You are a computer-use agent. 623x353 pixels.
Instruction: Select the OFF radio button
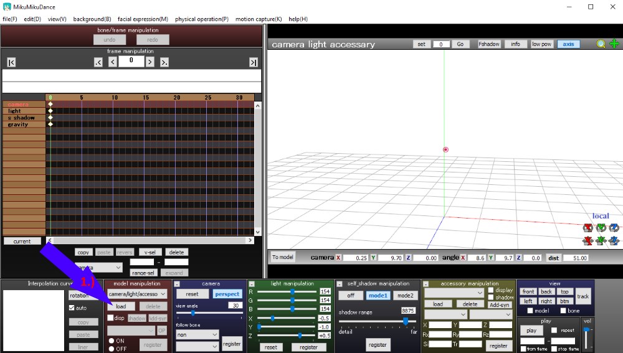pos(112,349)
